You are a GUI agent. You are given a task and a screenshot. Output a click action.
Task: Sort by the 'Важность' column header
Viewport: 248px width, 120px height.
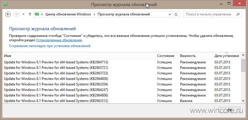point(195,56)
